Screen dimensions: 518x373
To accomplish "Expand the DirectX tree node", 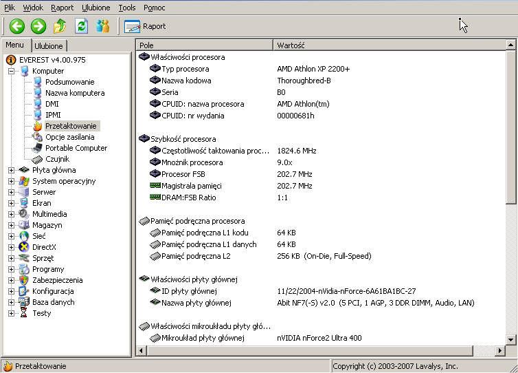I will (x=11, y=247).
